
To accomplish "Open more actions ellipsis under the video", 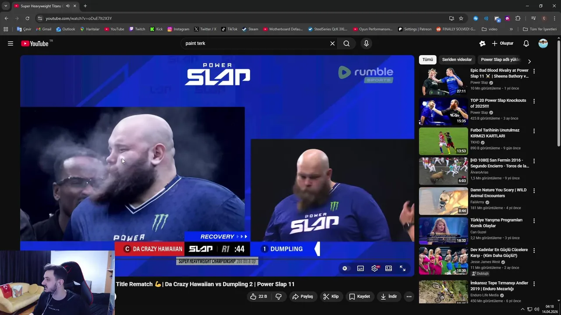I will (409, 297).
